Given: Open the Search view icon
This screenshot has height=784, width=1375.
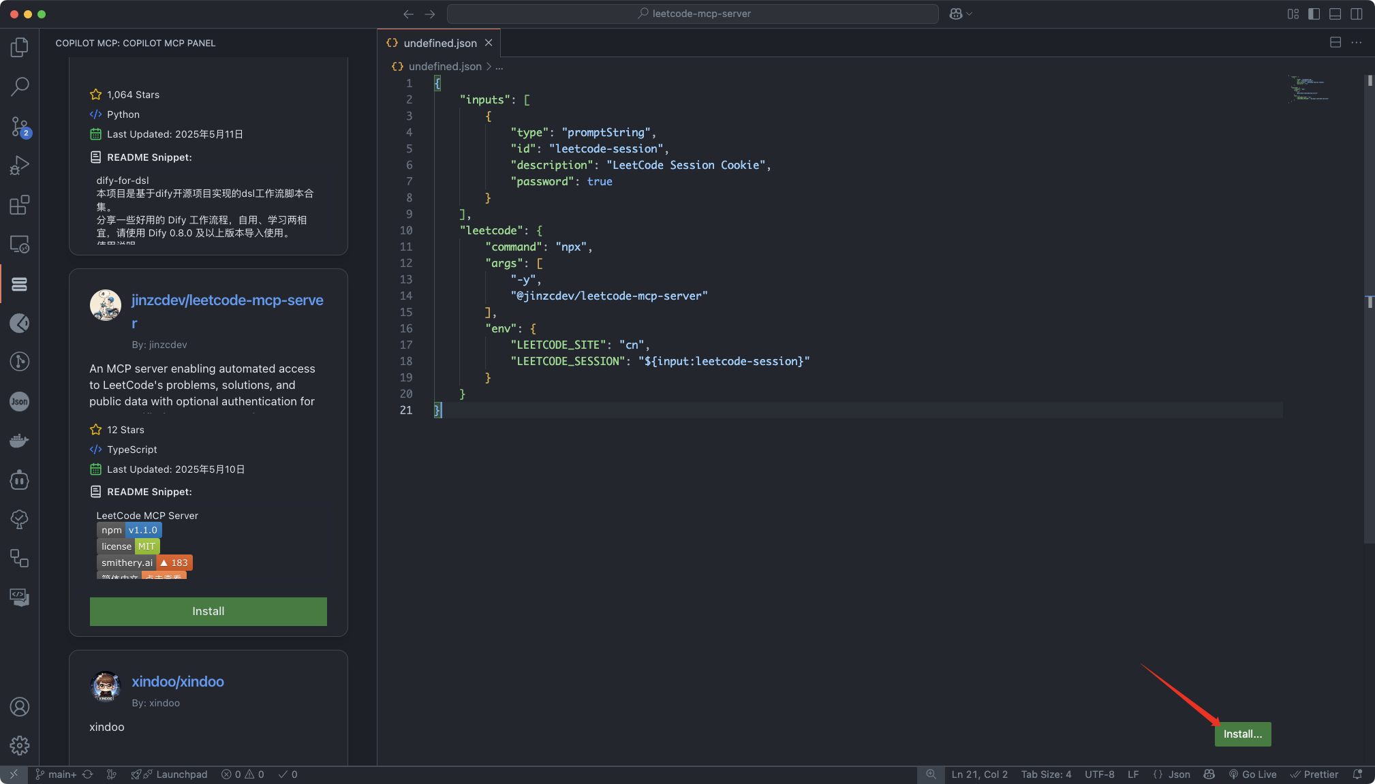Looking at the screenshot, I should [20, 87].
